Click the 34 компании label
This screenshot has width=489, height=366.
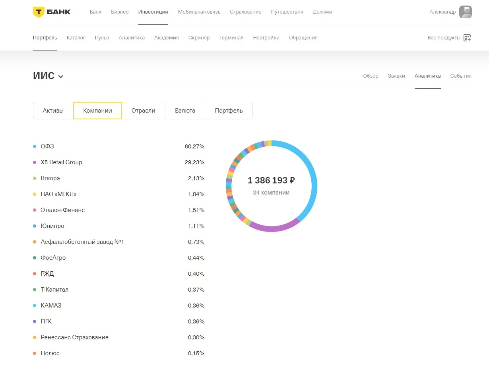272,193
